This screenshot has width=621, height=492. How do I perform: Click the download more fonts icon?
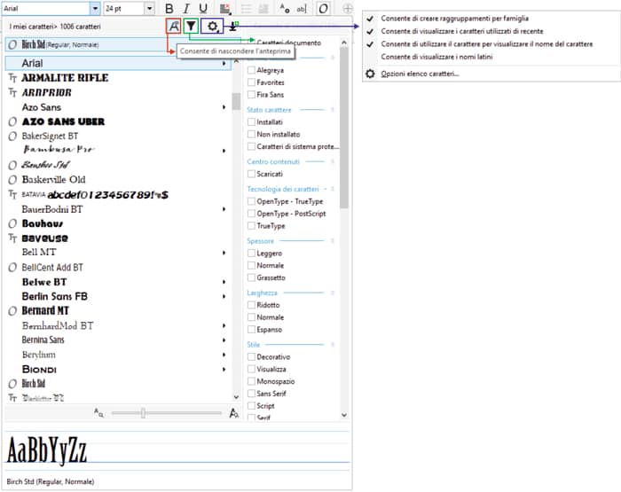[x=232, y=27]
